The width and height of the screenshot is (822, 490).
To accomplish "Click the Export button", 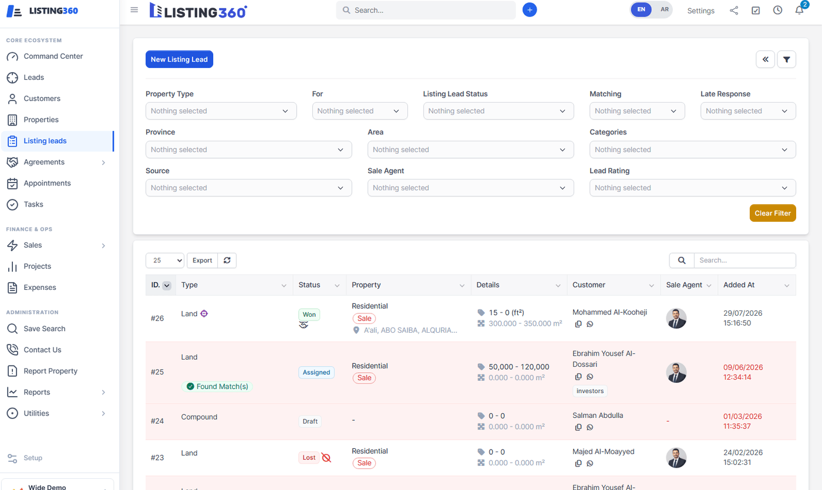I will (203, 261).
